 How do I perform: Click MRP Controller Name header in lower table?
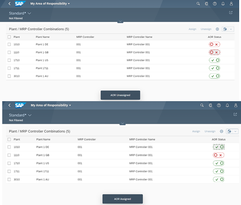142,139
